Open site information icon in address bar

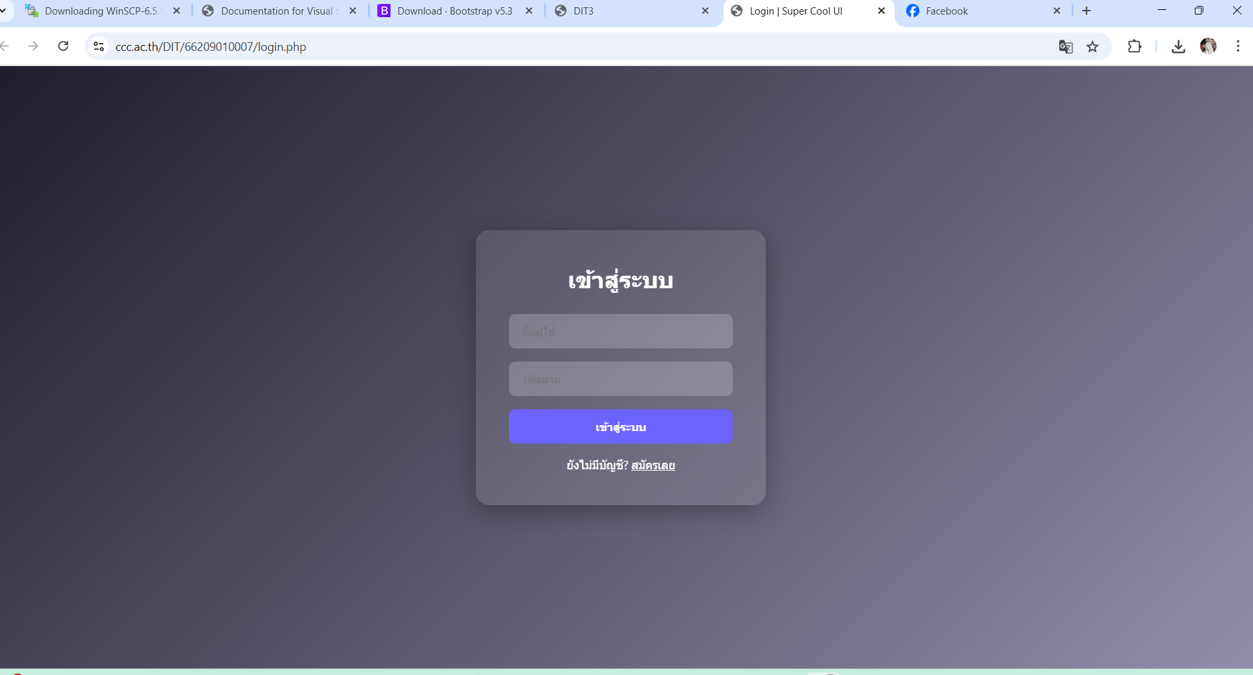click(x=99, y=46)
